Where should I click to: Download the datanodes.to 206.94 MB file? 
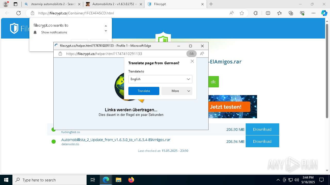(x=262, y=141)
